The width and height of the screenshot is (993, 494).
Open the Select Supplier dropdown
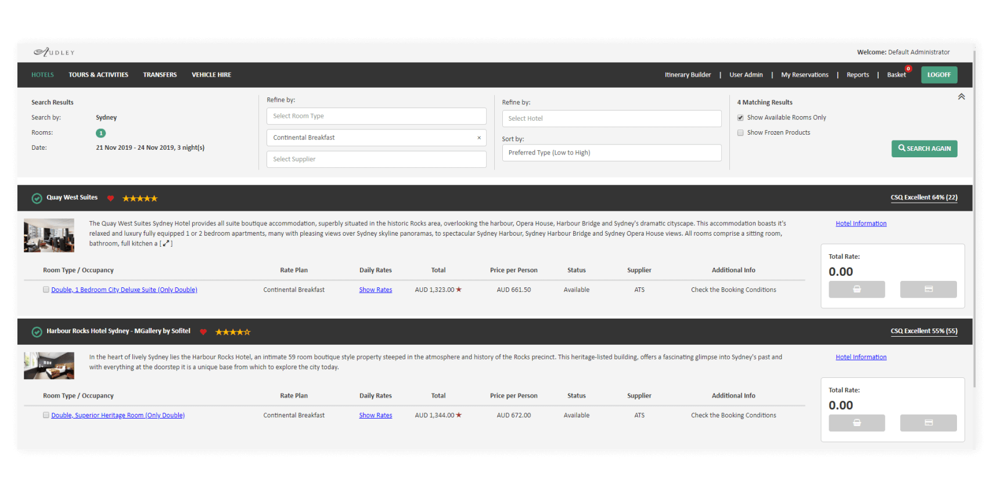pos(376,159)
